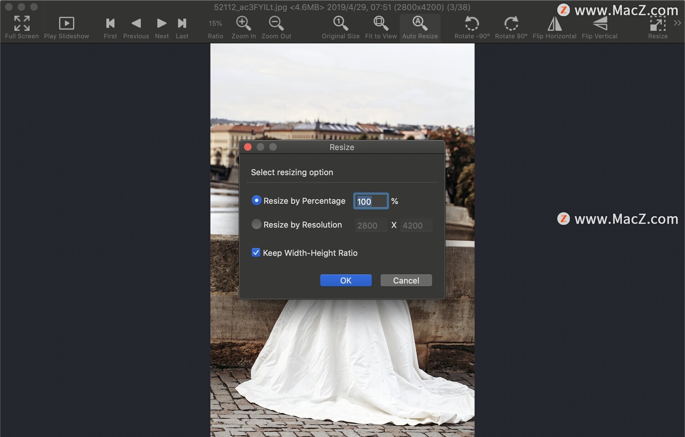Image resolution: width=685 pixels, height=437 pixels.
Task: Click Cancel in the Resize dialog
Action: [x=406, y=280]
